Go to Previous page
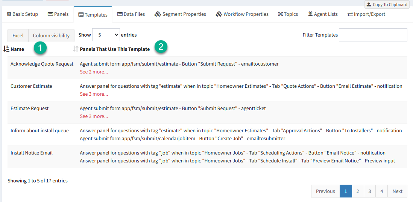 pos(326,191)
